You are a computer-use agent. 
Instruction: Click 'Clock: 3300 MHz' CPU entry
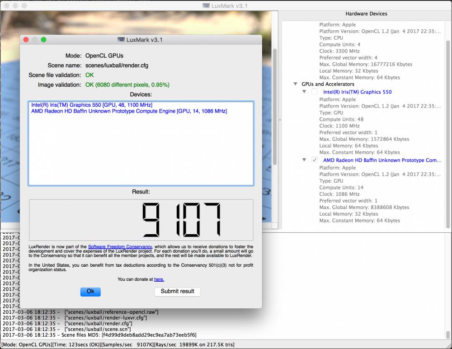pyautogui.click(x=339, y=51)
